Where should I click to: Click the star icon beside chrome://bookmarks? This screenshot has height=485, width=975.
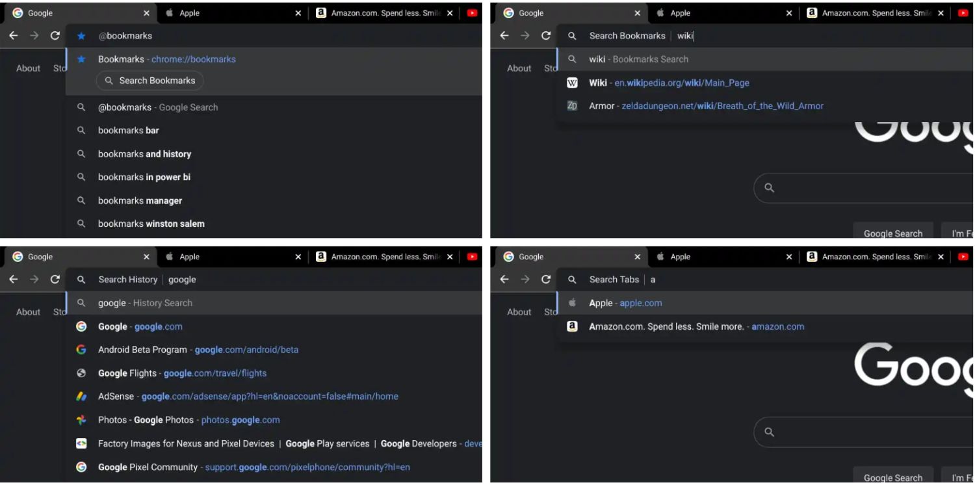click(81, 59)
